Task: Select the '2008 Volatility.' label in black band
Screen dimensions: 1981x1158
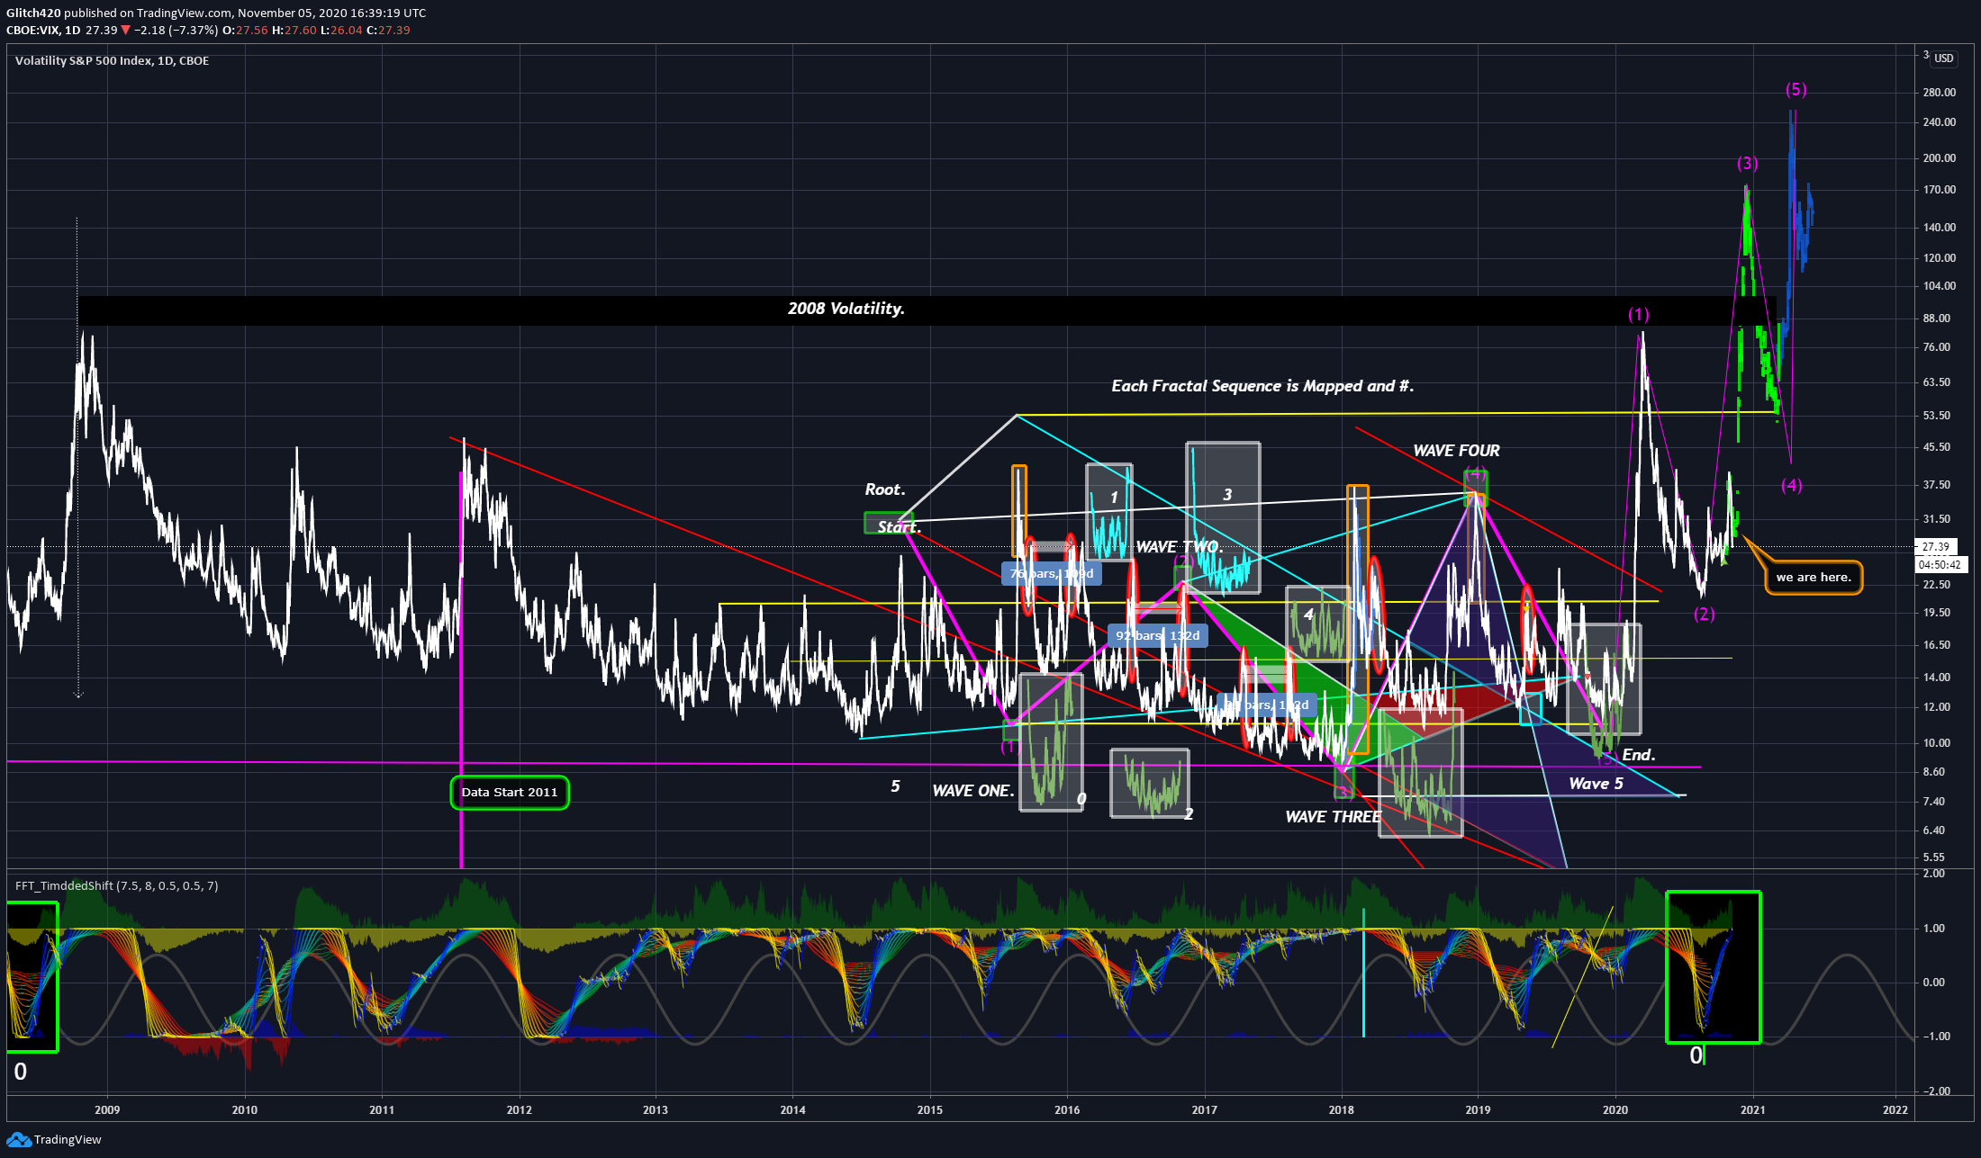Action: 846,309
